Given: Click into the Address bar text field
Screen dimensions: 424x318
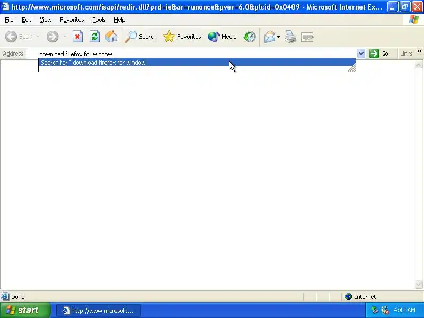Looking at the screenshot, I should [191, 54].
